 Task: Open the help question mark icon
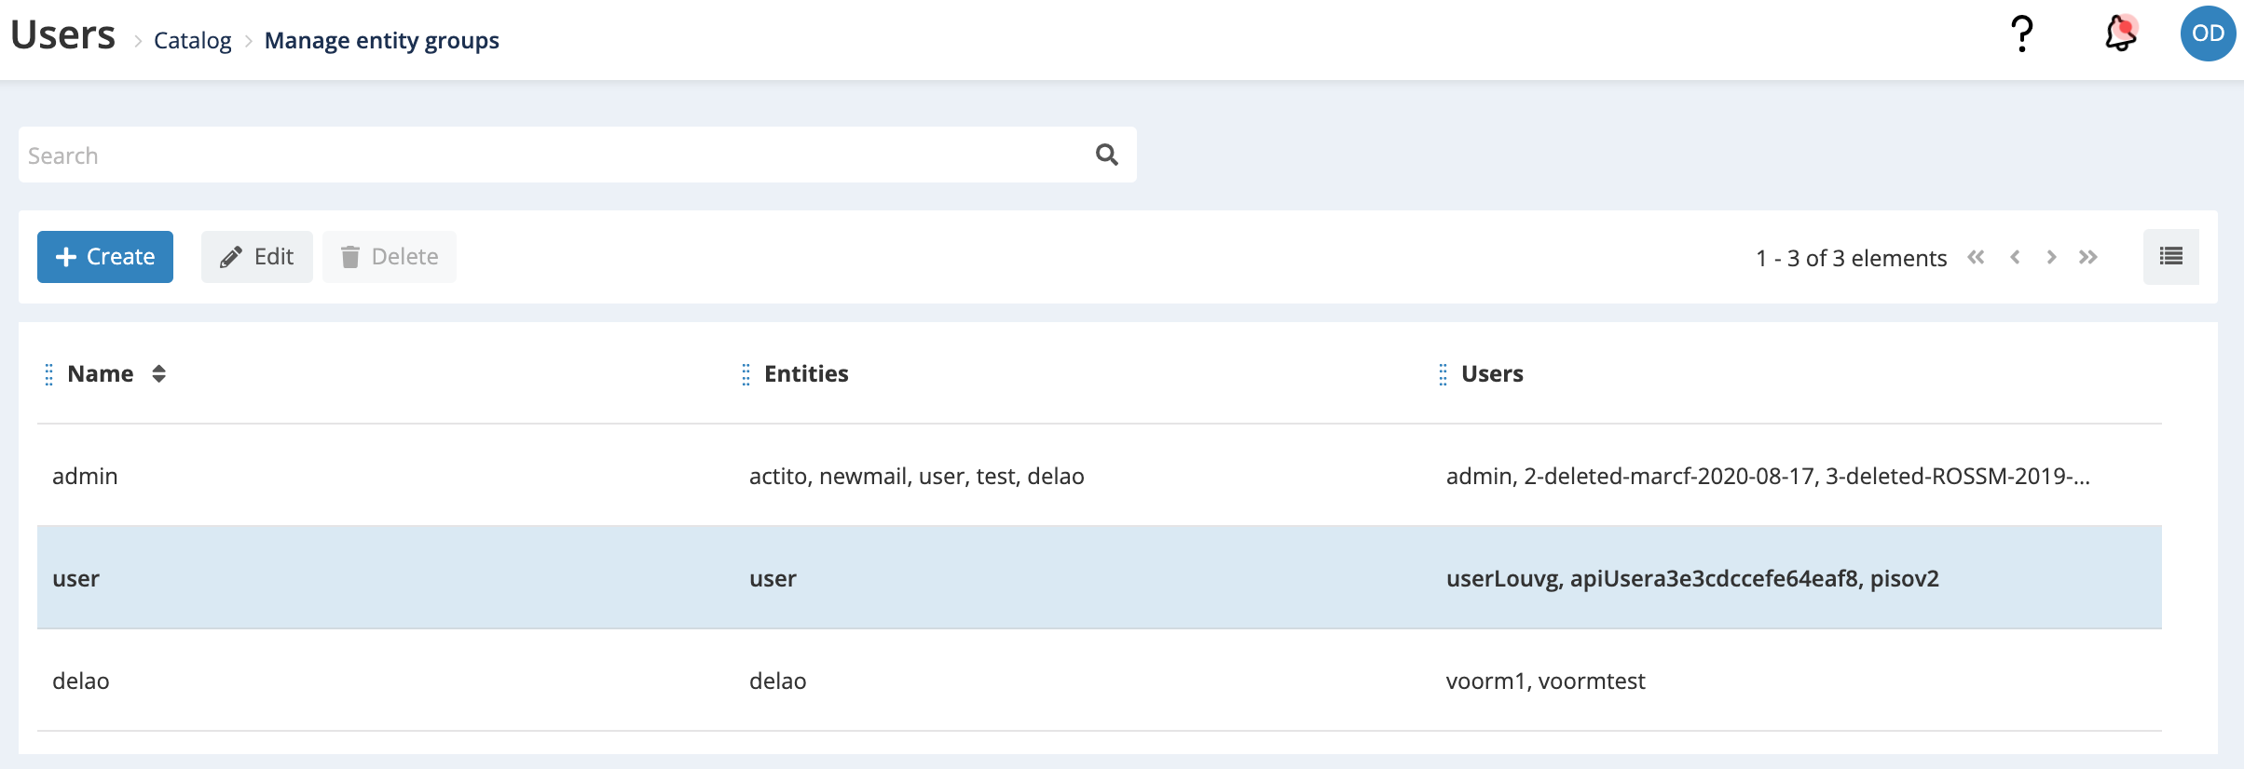2021,34
